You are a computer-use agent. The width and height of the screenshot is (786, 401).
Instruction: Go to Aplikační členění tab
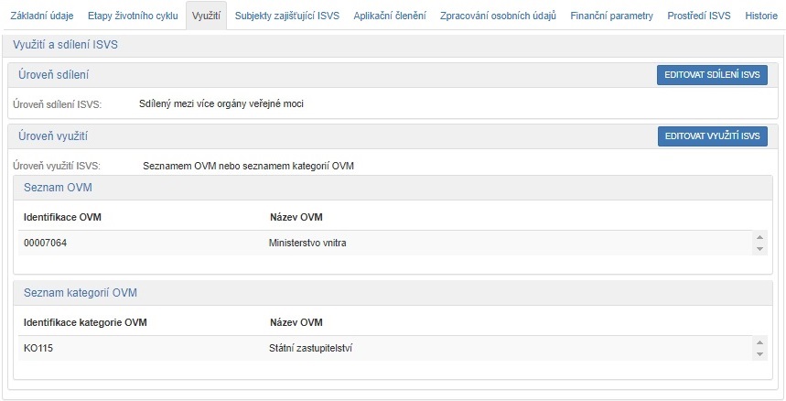pos(389,16)
